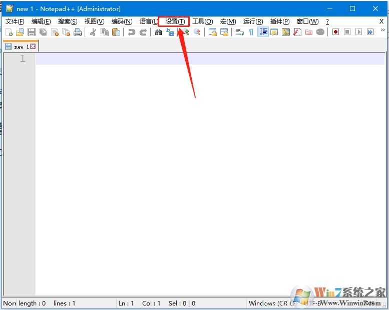Open the 语言(L) menu

148,22
